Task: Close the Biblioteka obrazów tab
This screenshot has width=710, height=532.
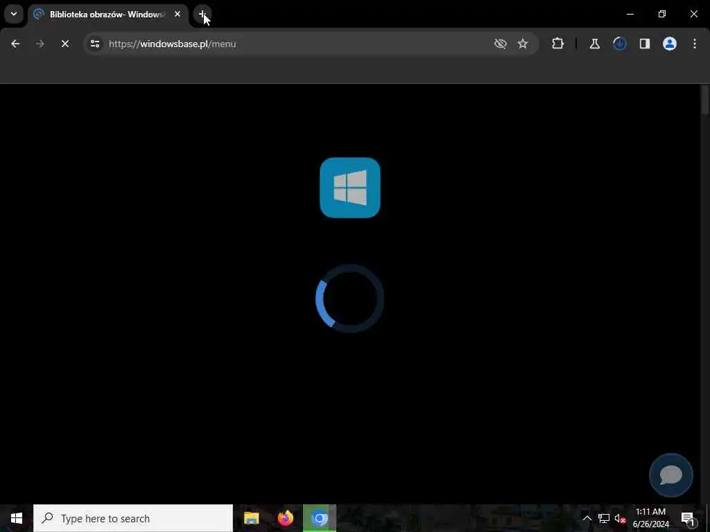Action: (177, 14)
